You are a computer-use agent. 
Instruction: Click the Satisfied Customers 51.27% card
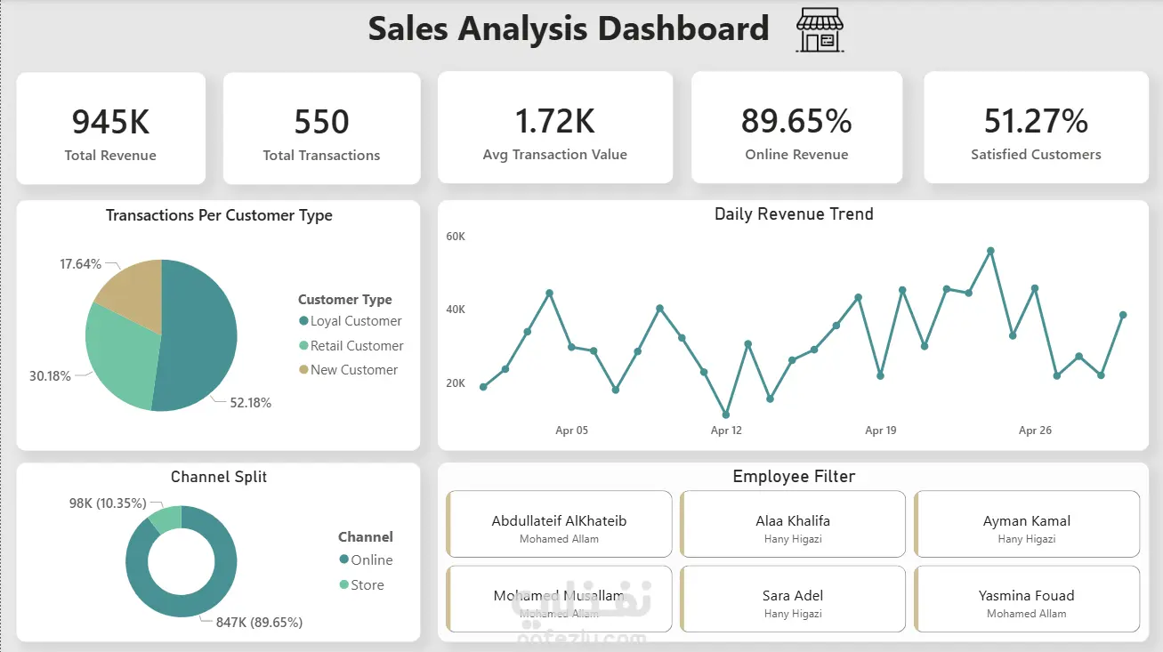click(1036, 128)
